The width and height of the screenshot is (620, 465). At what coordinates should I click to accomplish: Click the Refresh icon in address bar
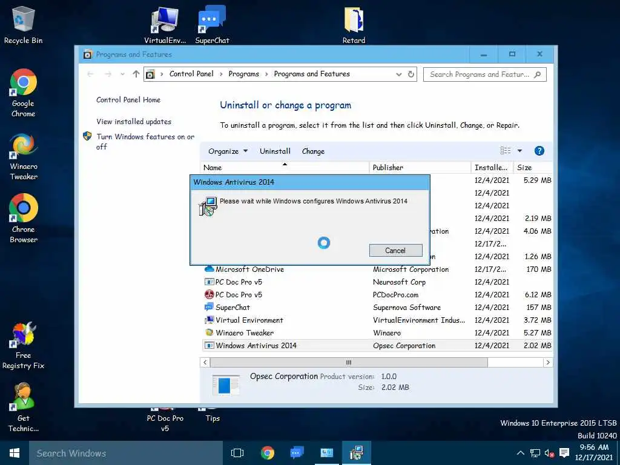pos(411,74)
